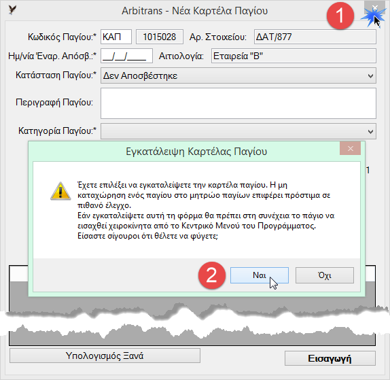Click inside the Περιγραφή Παγίου text area
This screenshot has height=380, width=390.
(238, 103)
